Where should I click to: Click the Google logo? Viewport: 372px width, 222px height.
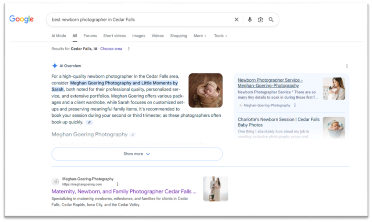21,19
